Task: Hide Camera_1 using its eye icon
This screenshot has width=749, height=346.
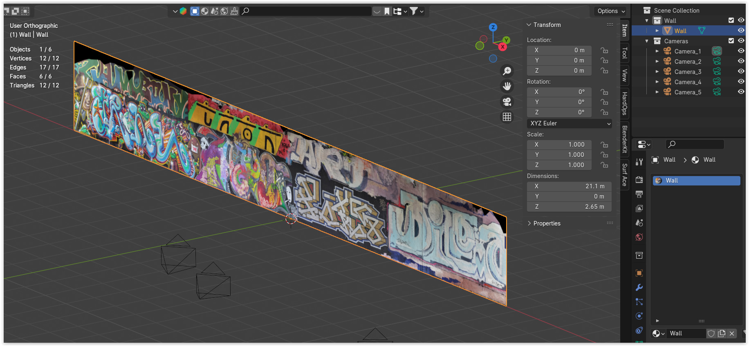Action: coord(741,51)
